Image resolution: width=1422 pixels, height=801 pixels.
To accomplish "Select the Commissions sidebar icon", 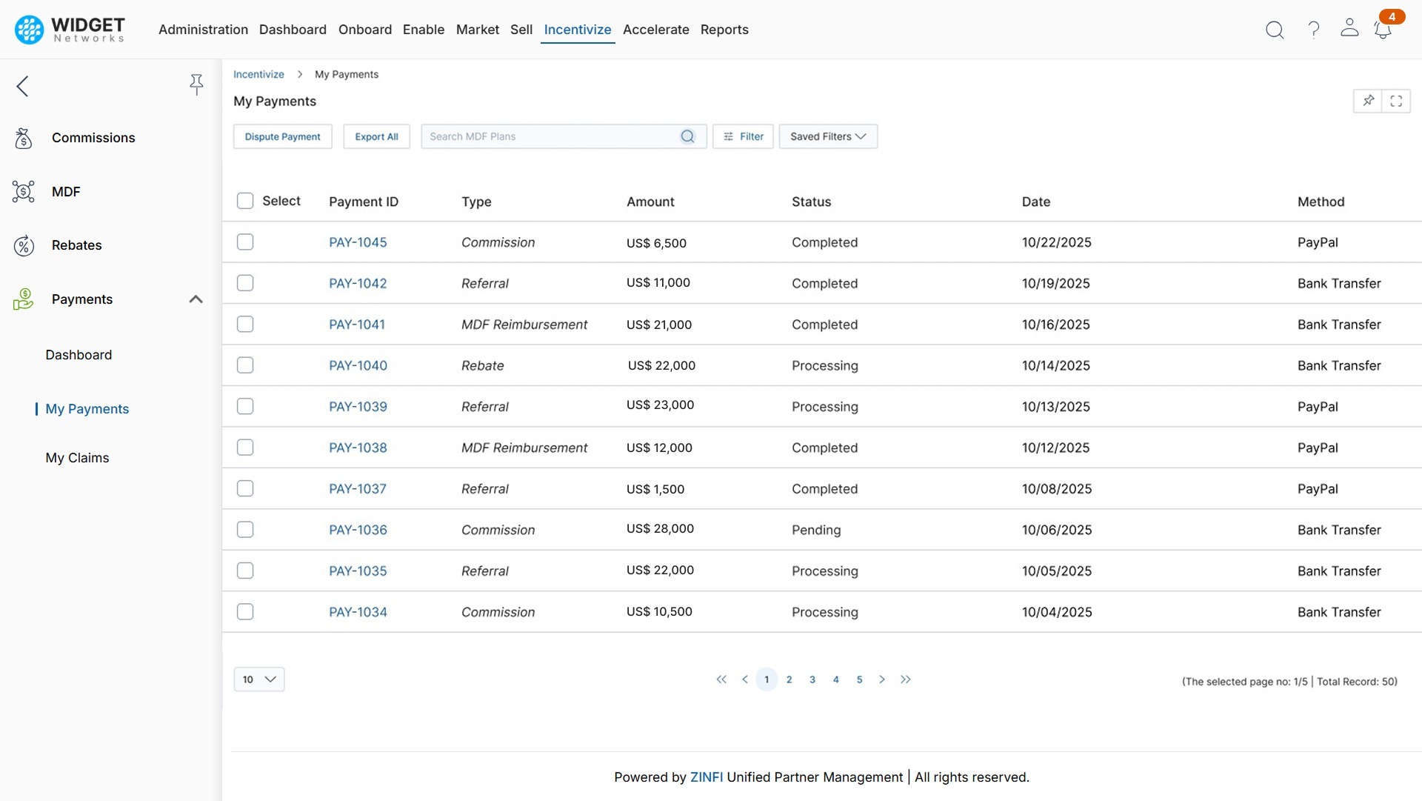I will pos(23,138).
